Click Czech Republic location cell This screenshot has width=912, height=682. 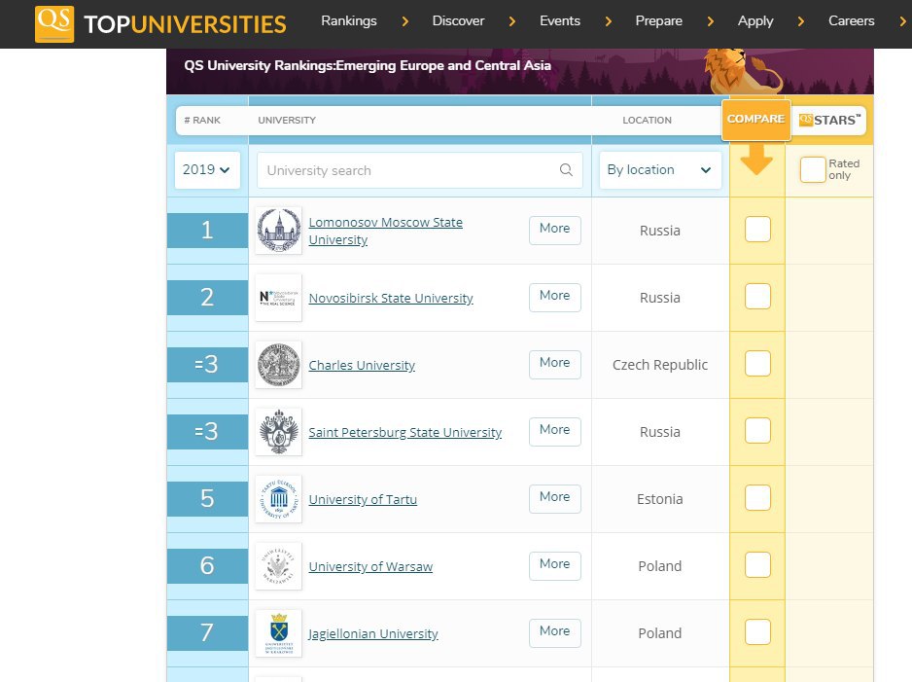(660, 365)
